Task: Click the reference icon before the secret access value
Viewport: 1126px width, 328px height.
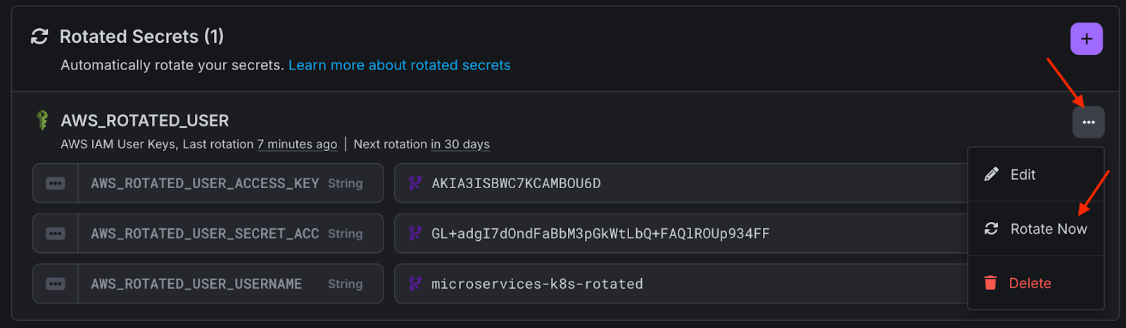Action: (415, 232)
